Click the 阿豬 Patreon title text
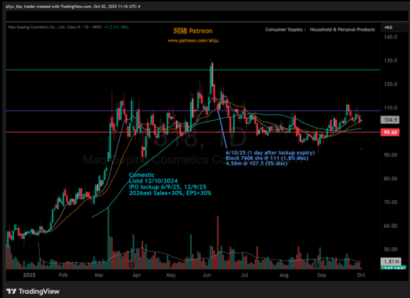The height and width of the screenshot is (298, 410). pos(193,31)
